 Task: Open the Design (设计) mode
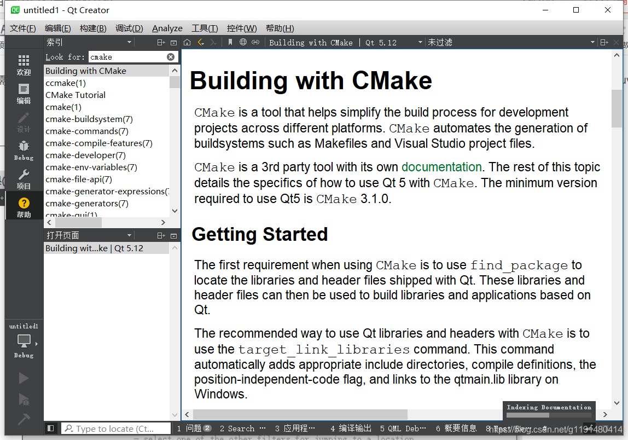24,123
